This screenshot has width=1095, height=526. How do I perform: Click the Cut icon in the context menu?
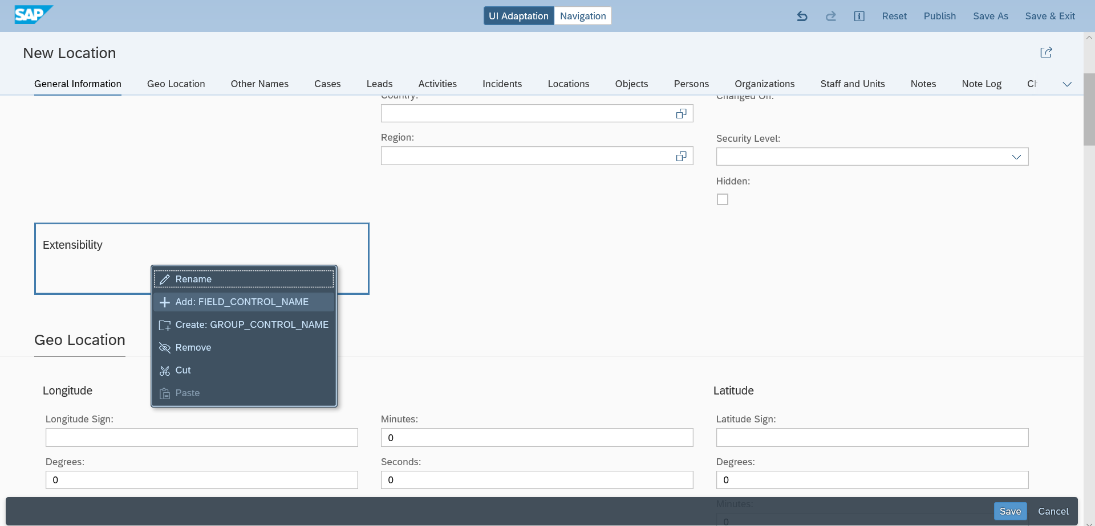click(165, 370)
